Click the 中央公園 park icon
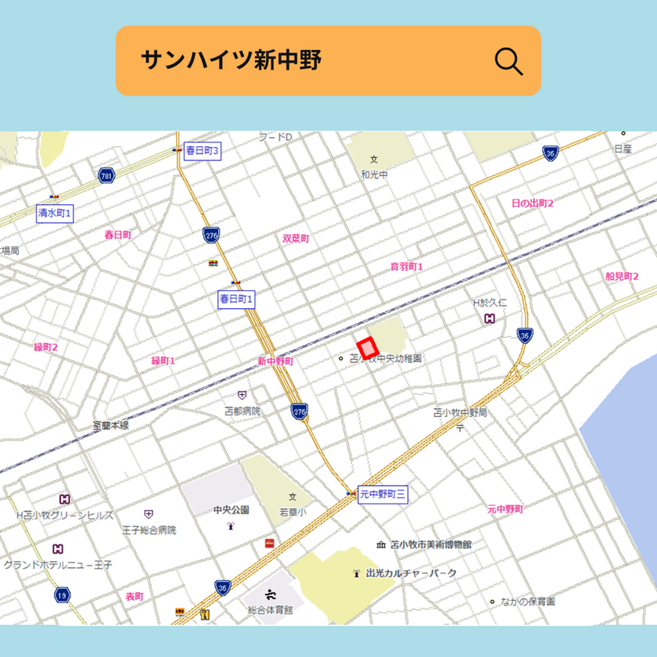Screen dimensions: 657x657 231,526
